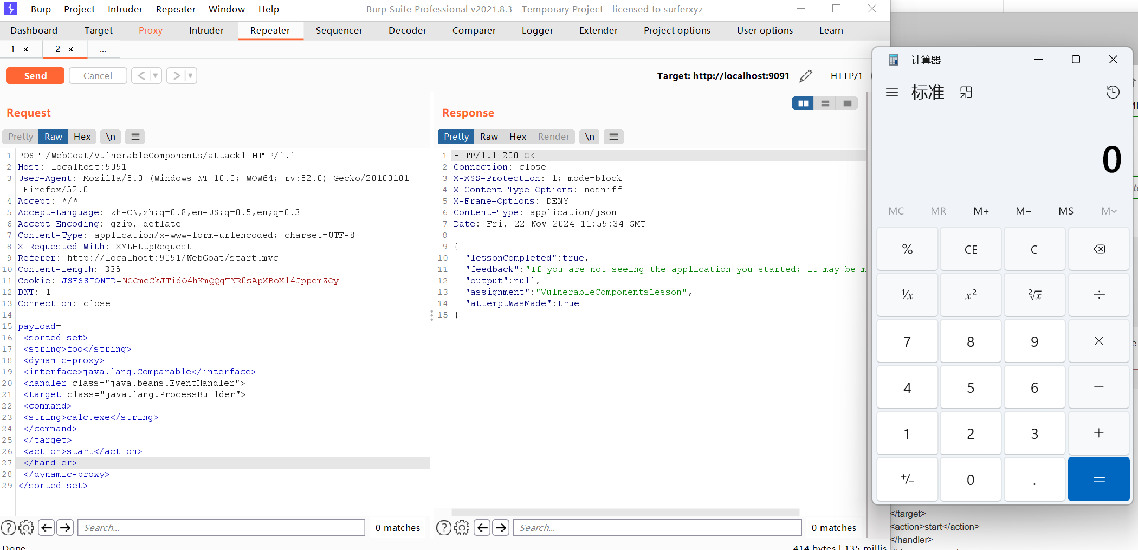
Task: Open Calculator memory list M dropdown
Action: (1109, 211)
